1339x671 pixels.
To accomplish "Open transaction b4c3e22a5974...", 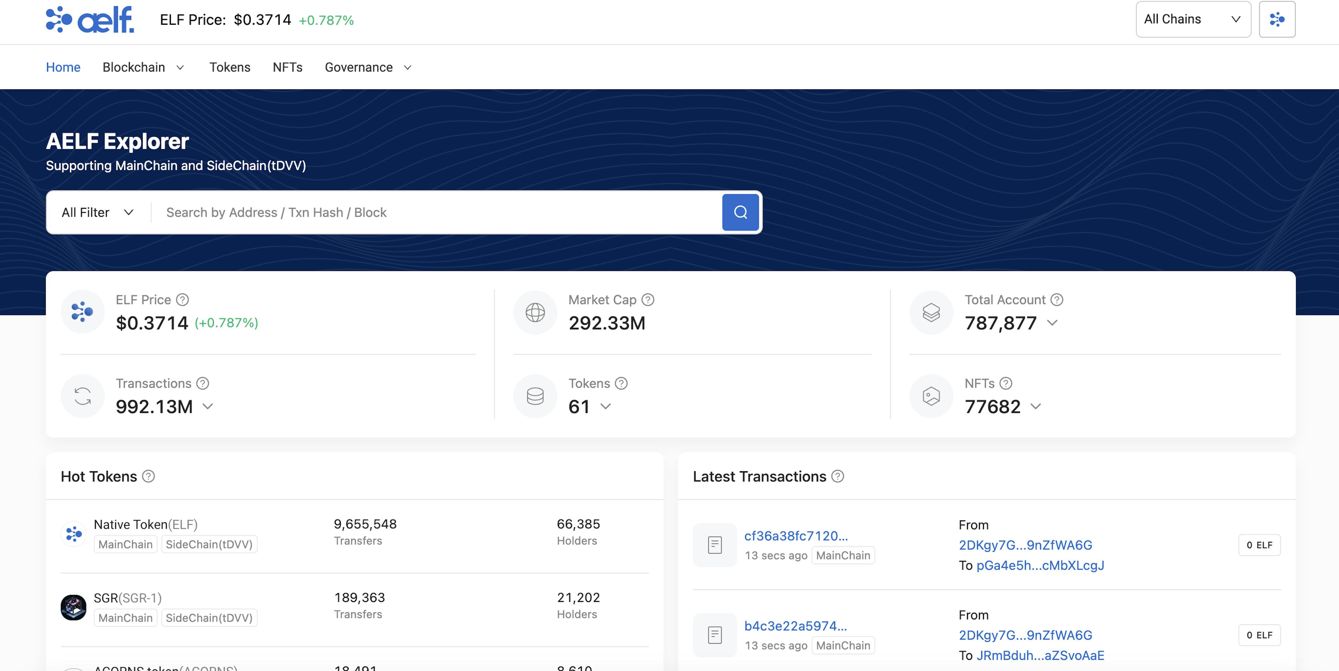I will 795,626.
